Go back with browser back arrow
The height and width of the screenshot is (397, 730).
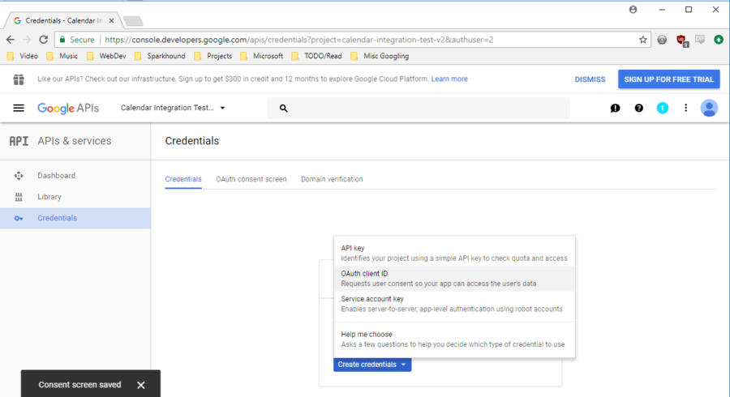click(x=11, y=40)
